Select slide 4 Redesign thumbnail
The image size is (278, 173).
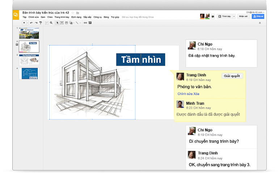(30, 73)
